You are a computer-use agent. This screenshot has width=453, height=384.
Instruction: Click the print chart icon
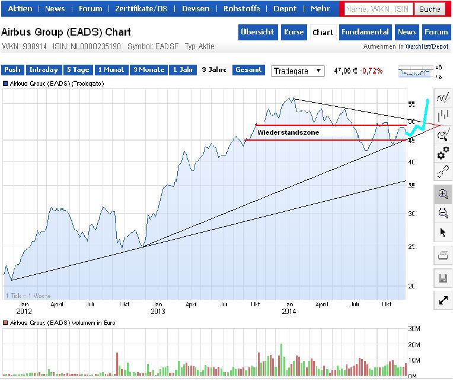pyautogui.click(x=442, y=256)
